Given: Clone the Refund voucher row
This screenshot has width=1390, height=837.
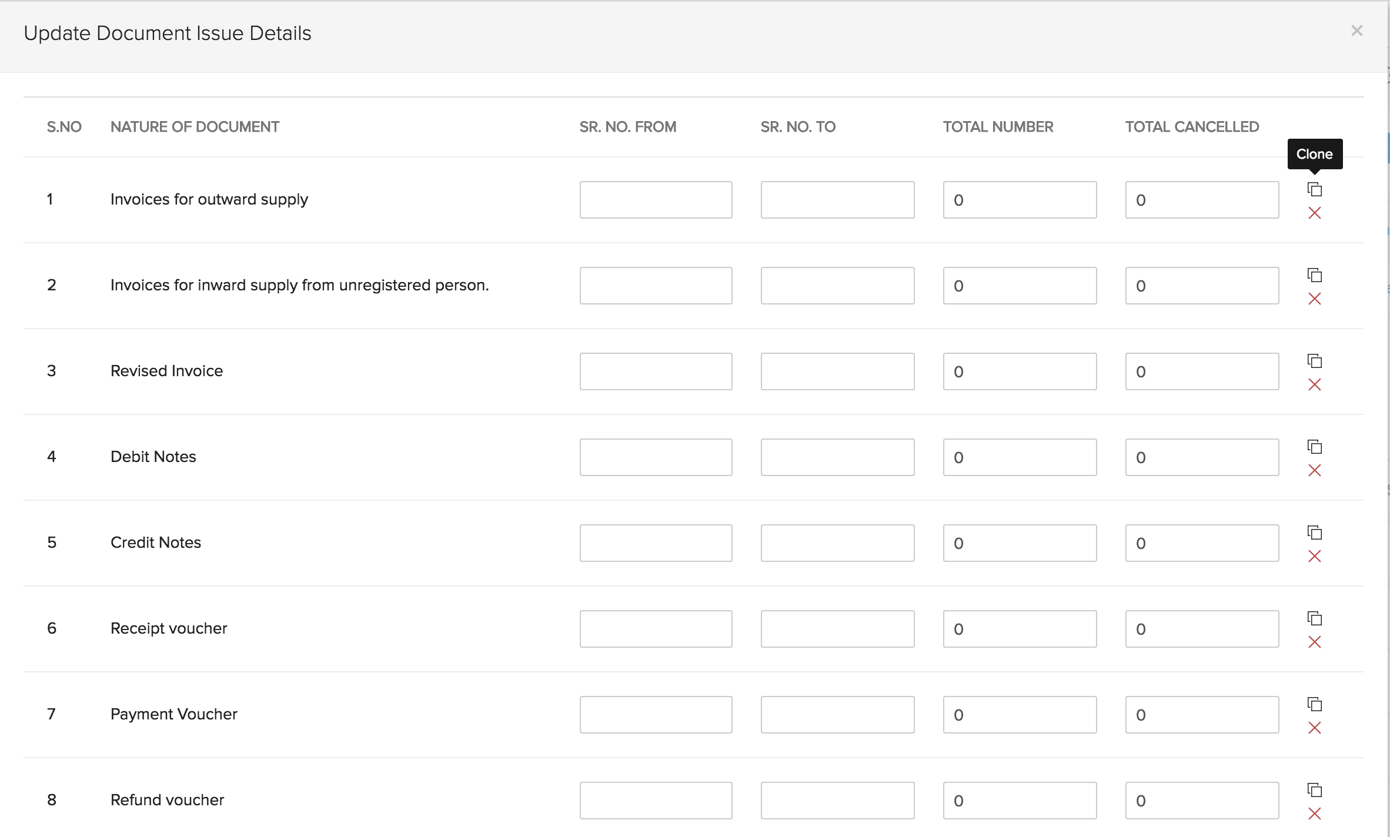Looking at the screenshot, I should tap(1314, 790).
